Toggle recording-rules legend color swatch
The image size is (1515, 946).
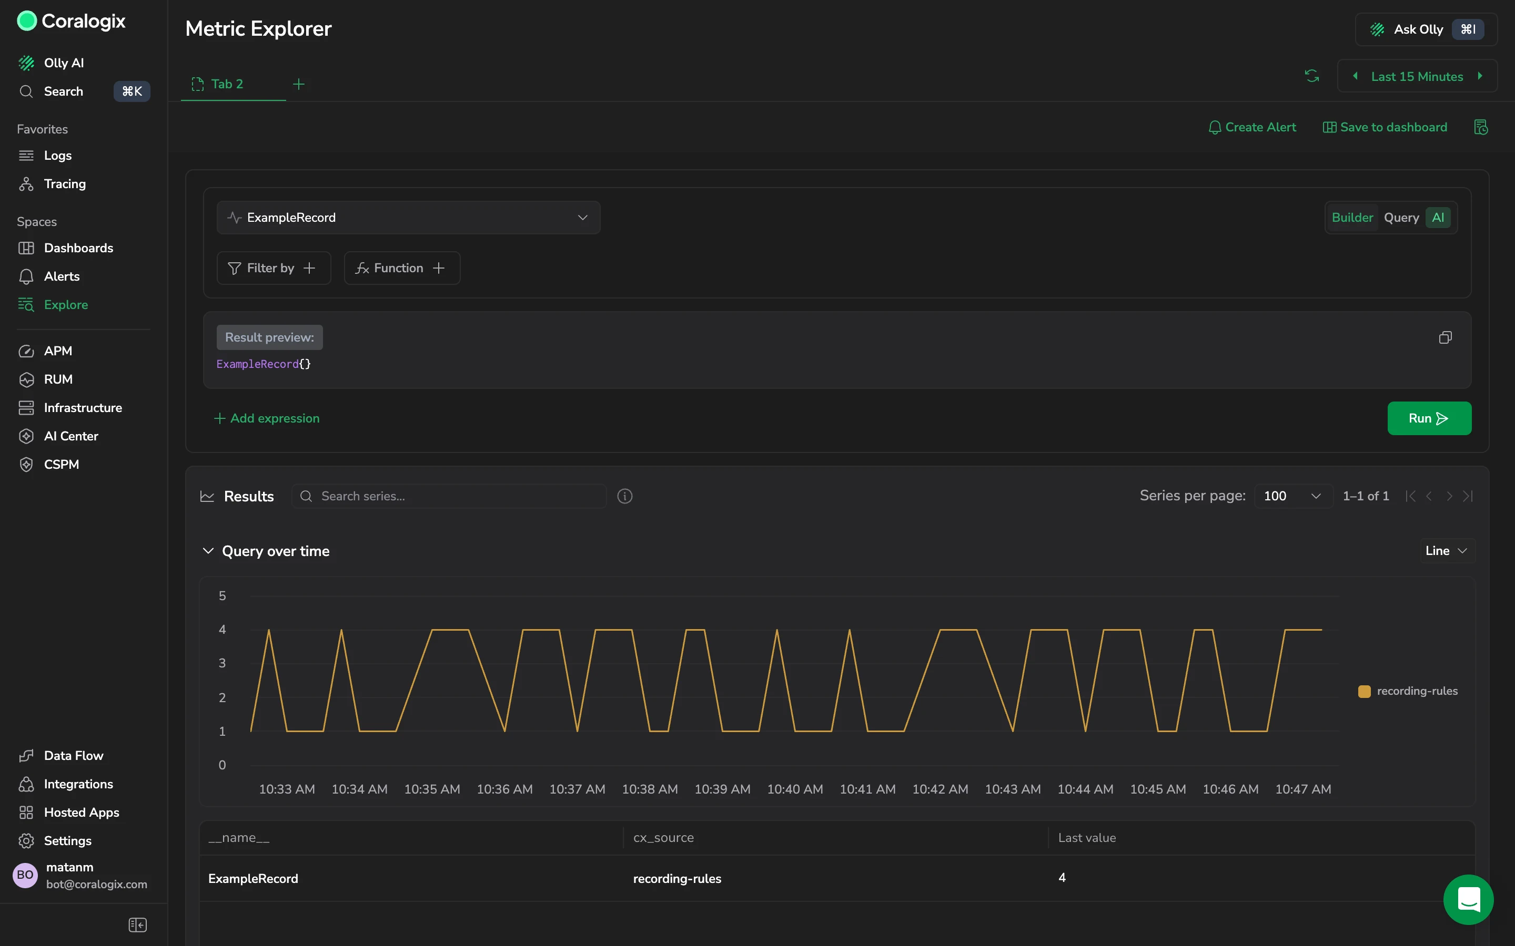pyautogui.click(x=1364, y=691)
